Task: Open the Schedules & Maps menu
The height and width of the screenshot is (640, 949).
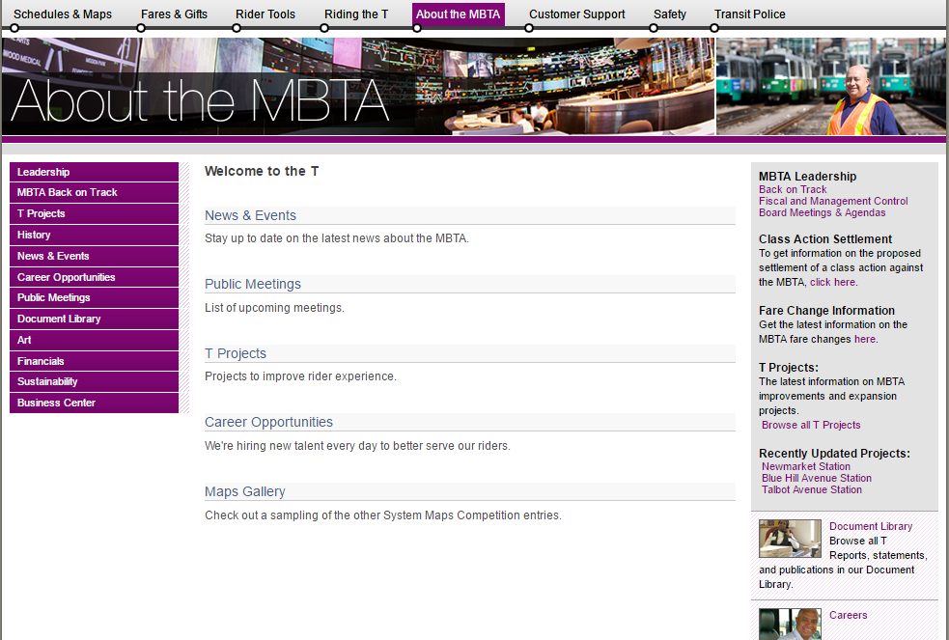Action: 63,14
